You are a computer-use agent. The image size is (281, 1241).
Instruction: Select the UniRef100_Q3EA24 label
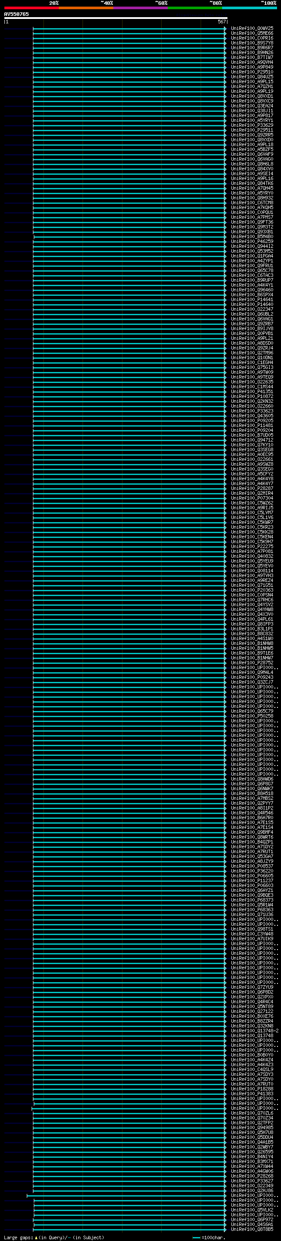click(252, 106)
